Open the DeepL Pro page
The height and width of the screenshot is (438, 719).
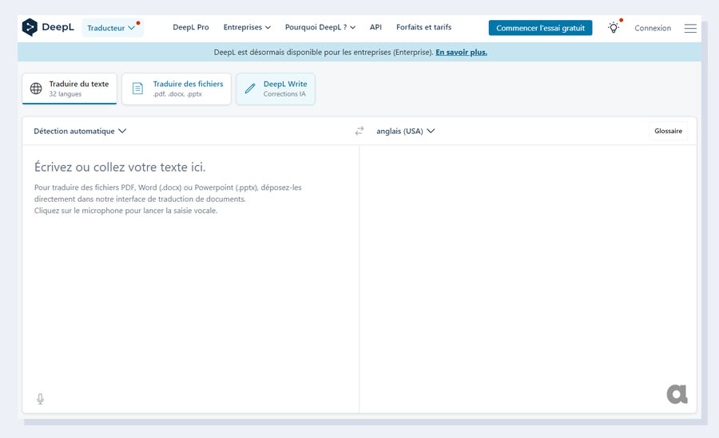pos(191,27)
